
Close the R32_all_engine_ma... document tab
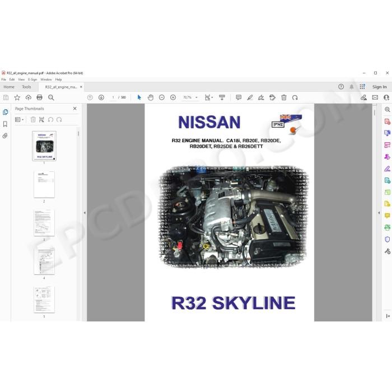(81, 87)
